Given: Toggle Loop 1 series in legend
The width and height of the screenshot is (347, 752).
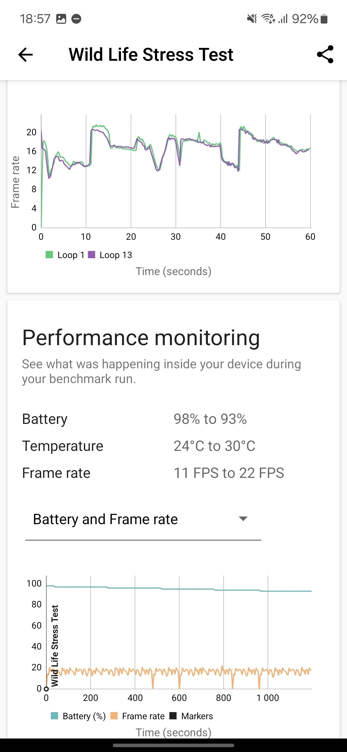Looking at the screenshot, I should 65,255.
